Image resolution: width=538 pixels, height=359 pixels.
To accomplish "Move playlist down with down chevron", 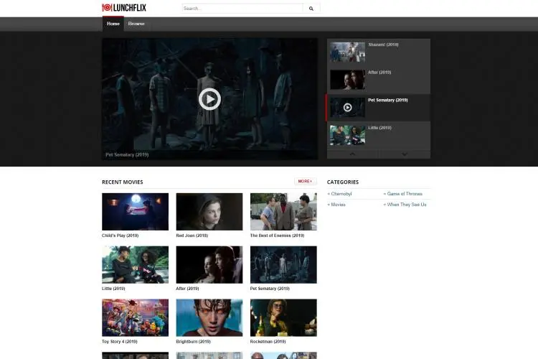I will pyautogui.click(x=405, y=154).
